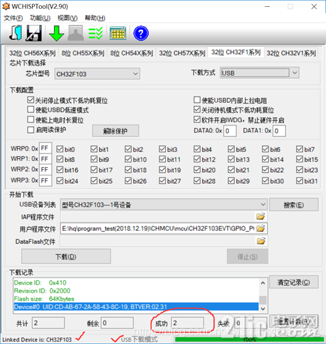Screen dimensions: 326x344
Task: Click the WRP3 hex value field
Action: pyautogui.click(x=45, y=180)
